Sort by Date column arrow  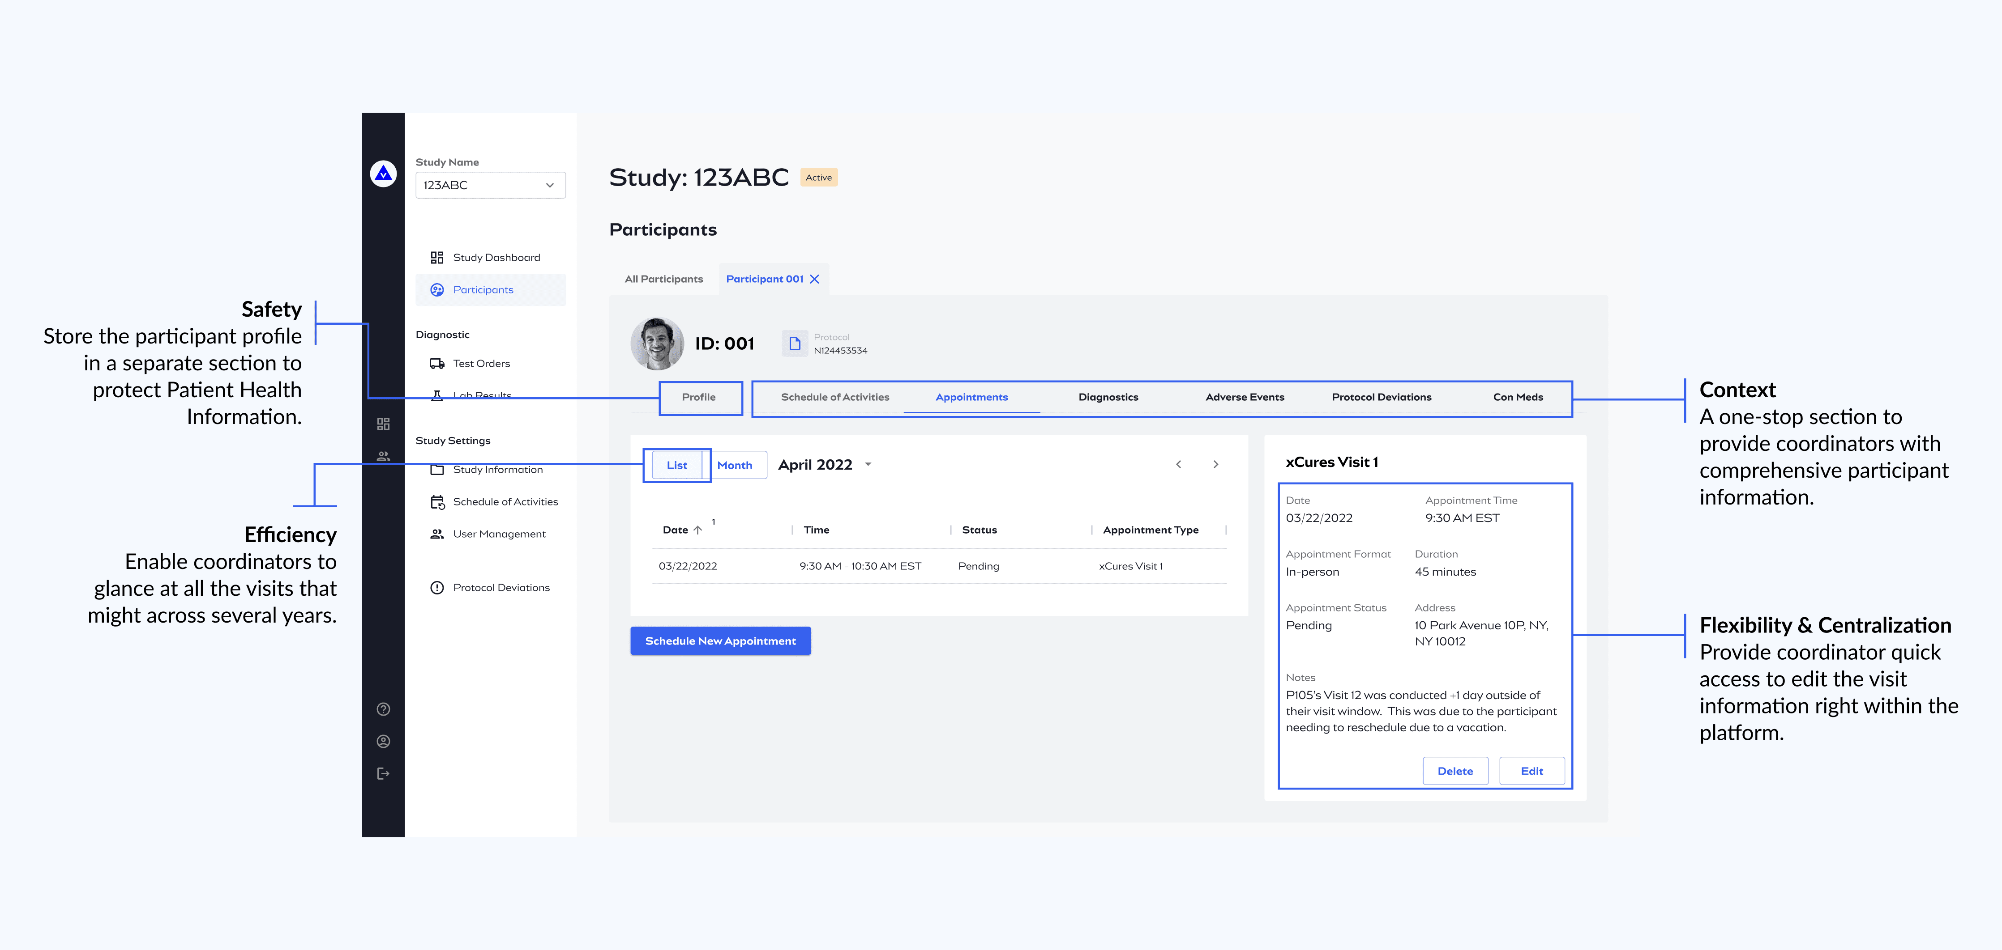[698, 530]
